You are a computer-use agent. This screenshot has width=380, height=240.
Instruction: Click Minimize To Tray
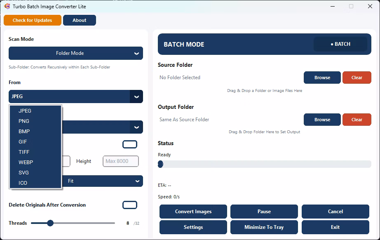tap(264, 227)
